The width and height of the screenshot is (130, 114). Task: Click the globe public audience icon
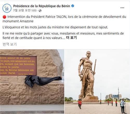click(x=40, y=11)
